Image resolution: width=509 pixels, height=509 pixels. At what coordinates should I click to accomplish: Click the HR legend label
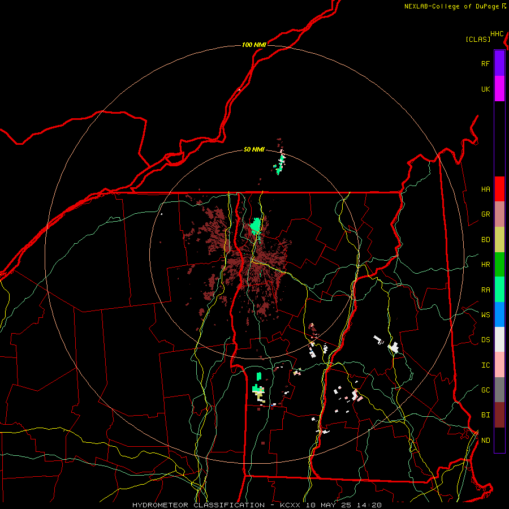point(485,265)
